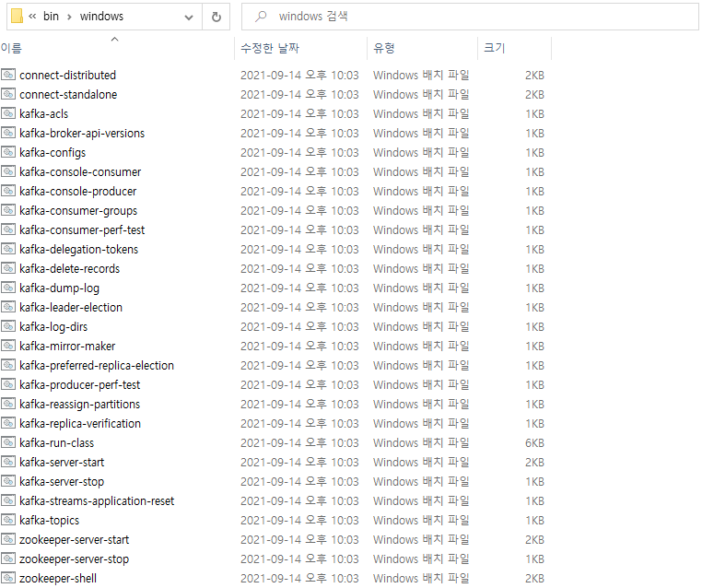The height and width of the screenshot is (588, 702).
Task: Click the kafka-producer-perf-test file icon
Action: (8, 384)
